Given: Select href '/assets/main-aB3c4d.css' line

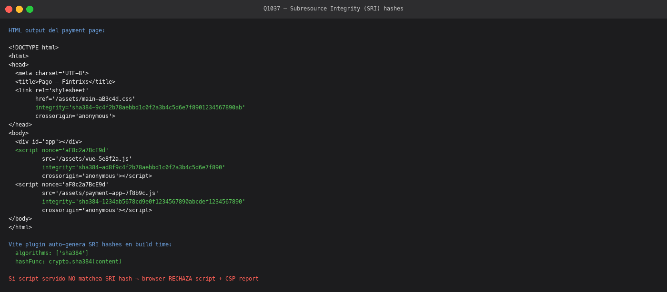Looking at the screenshot, I should [x=85, y=99].
